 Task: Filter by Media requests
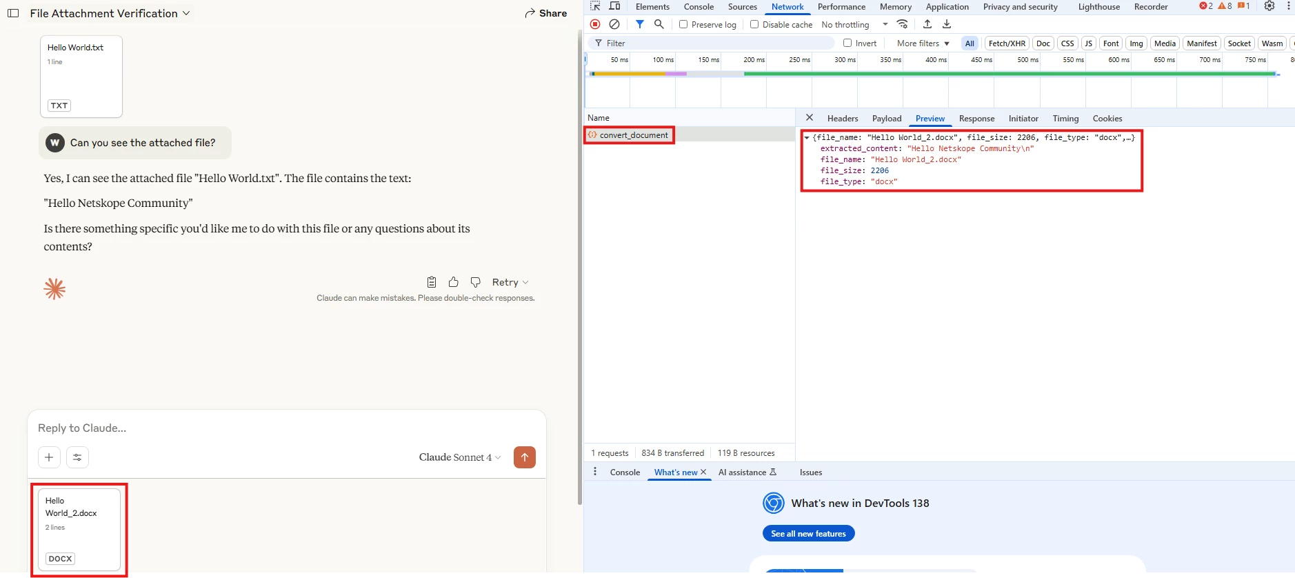[1165, 43]
